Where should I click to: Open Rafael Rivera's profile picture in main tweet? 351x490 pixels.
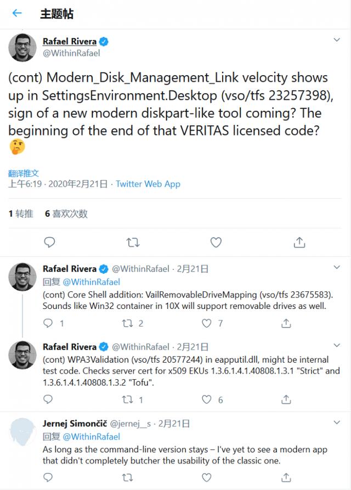tap(22, 48)
